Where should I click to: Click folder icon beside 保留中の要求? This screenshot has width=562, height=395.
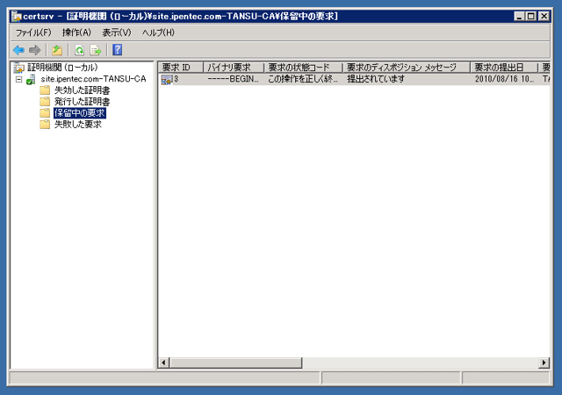point(45,113)
